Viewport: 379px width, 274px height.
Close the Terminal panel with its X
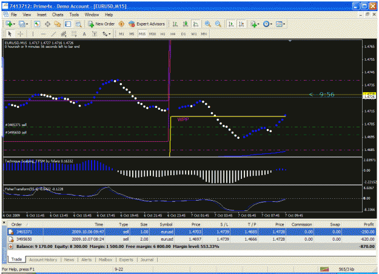pyautogui.click(x=4, y=222)
